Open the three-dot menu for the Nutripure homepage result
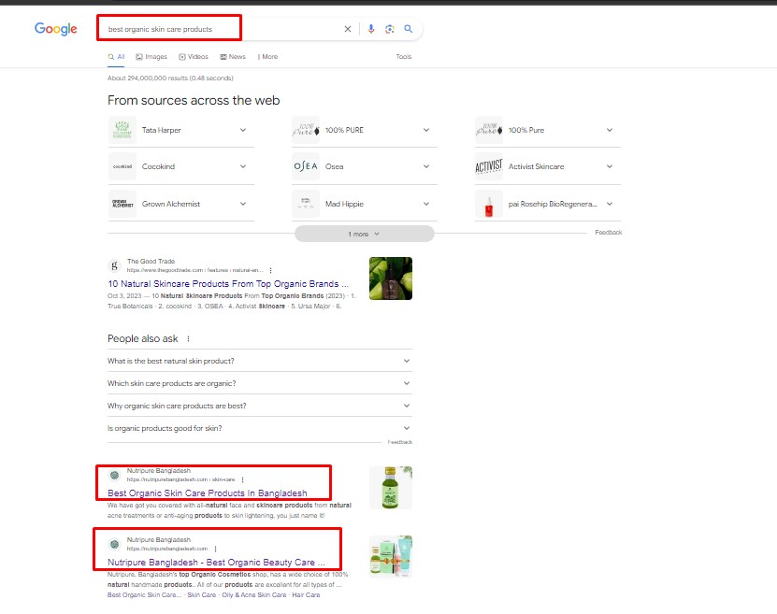Image resolution: width=777 pixels, height=614 pixels. pyautogui.click(x=216, y=549)
